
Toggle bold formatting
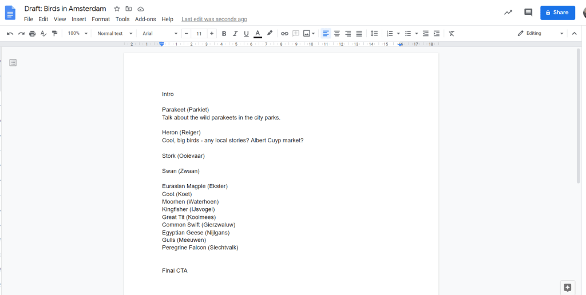(x=224, y=34)
